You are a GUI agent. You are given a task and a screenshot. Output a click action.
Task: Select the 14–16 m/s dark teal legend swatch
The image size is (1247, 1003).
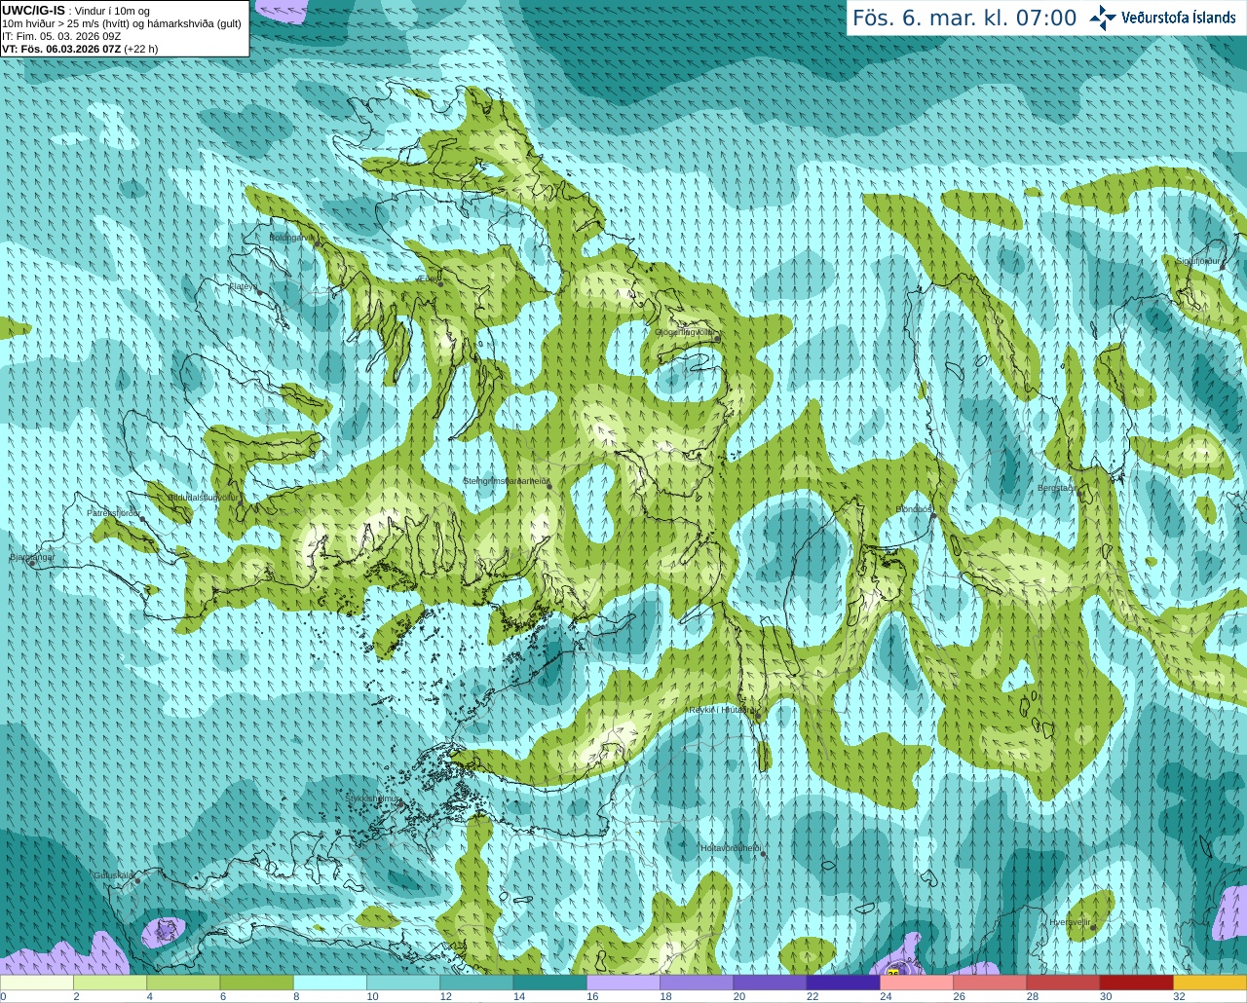(x=549, y=983)
